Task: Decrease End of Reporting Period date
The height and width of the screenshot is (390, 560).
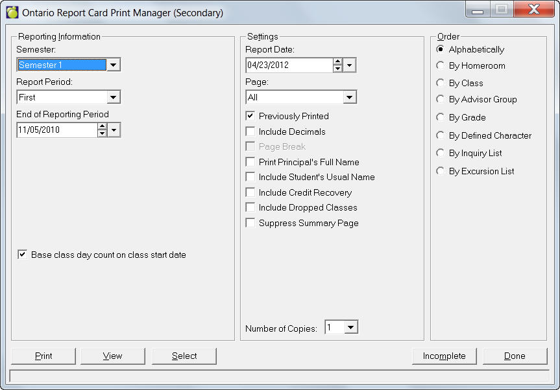Action: [102, 133]
